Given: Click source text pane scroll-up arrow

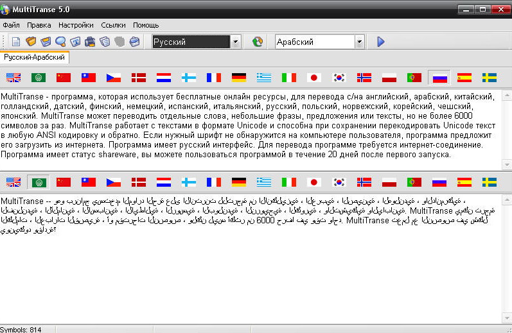Looking at the screenshot, I should click(507, 95).
